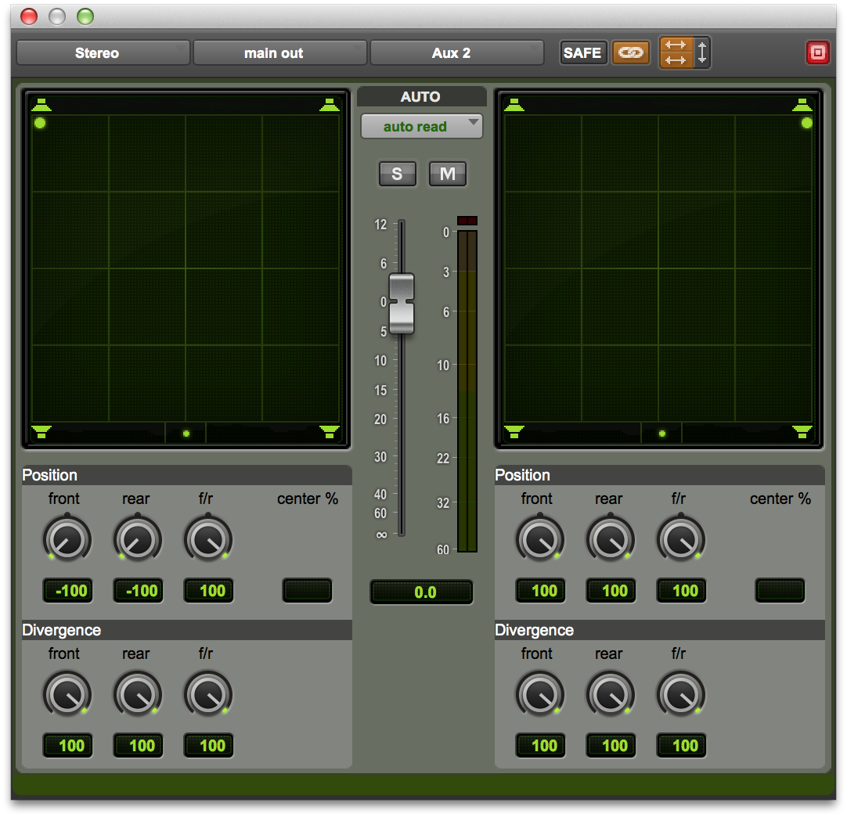Toggle the Mute M button
Screen dimensions: 847x817
[x=447, y=174]
